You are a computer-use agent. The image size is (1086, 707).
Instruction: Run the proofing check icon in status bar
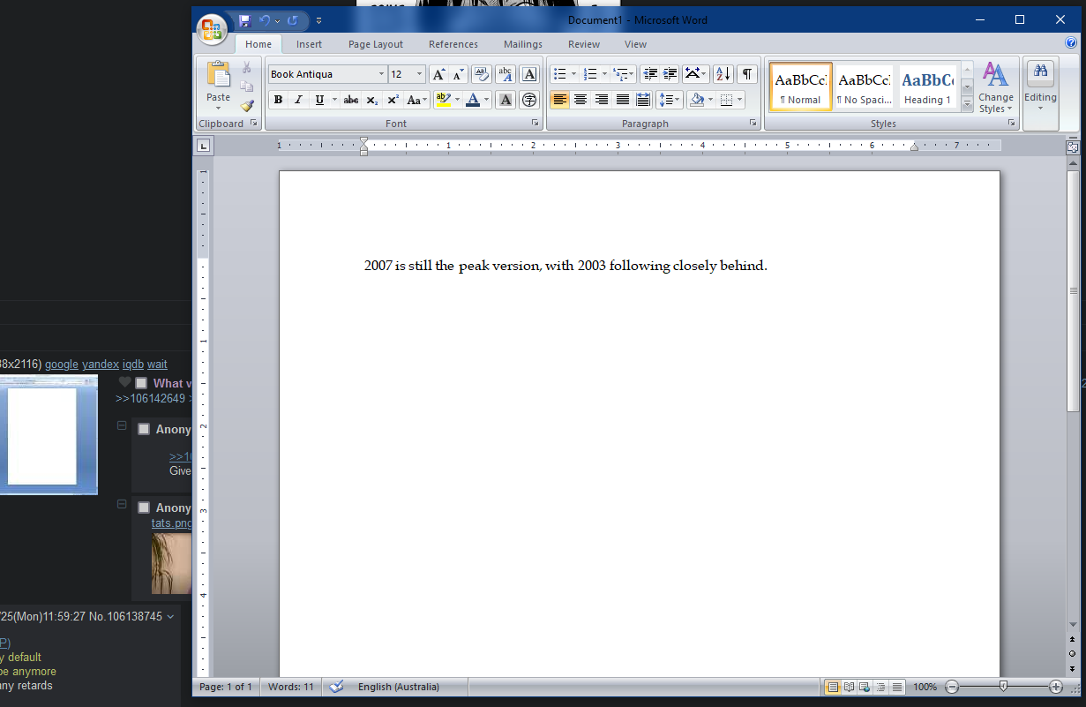click(x=336, y=687)
